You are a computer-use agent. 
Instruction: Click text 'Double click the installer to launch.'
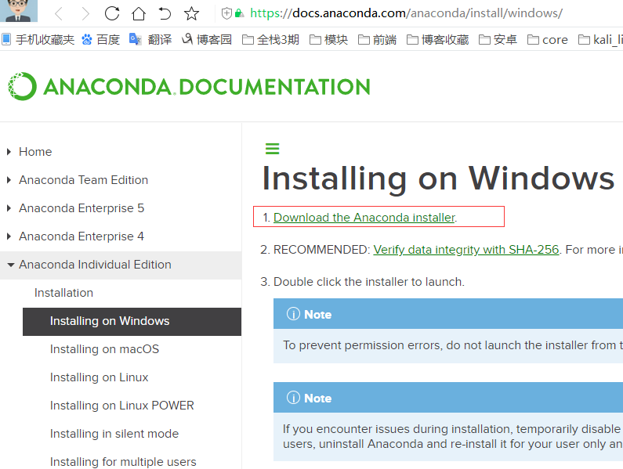(x=369, y=282)
